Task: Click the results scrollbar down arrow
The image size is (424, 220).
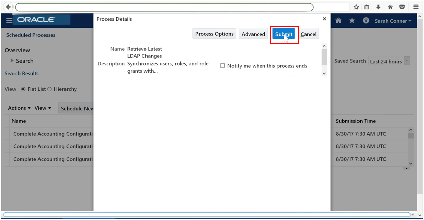Action: 411,163
